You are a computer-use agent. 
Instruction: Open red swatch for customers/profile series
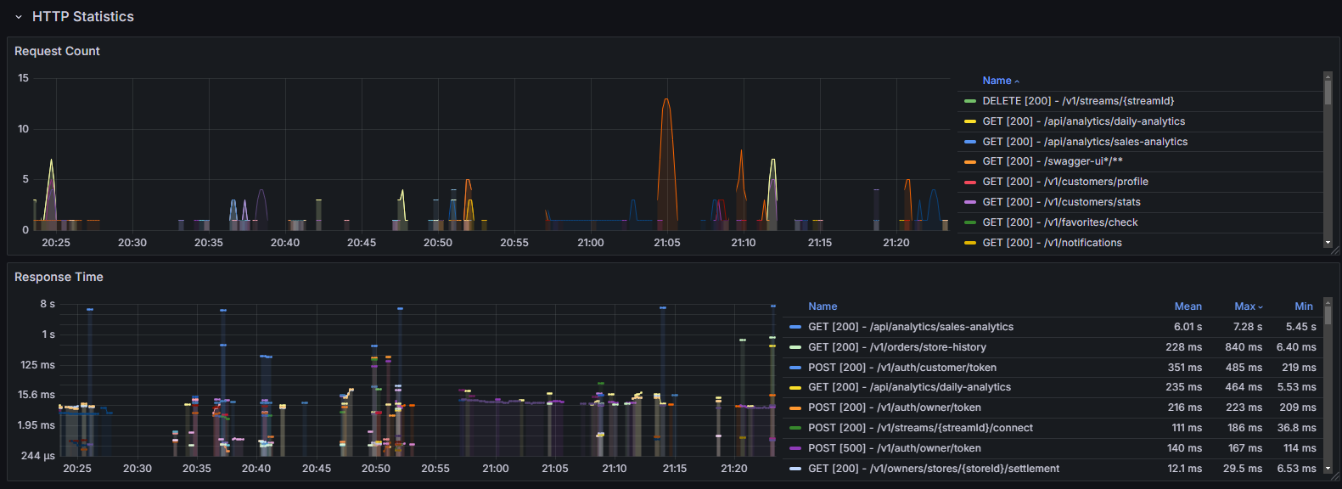click(970, 182)
